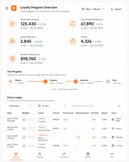Viewport: 129px width, 162px height.
Task: Switch to the Overview tab
Action: [x=16, y=155]
